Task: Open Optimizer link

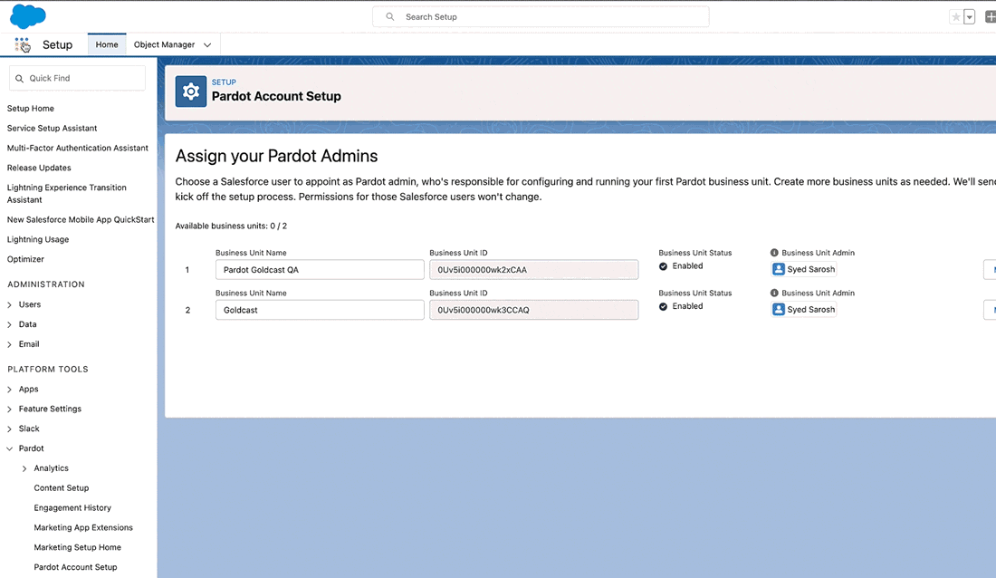Action: 25,259
